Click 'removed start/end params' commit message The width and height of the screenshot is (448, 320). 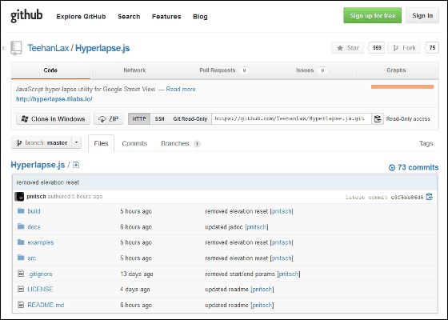pyautogui.click(x=240, y=274)
